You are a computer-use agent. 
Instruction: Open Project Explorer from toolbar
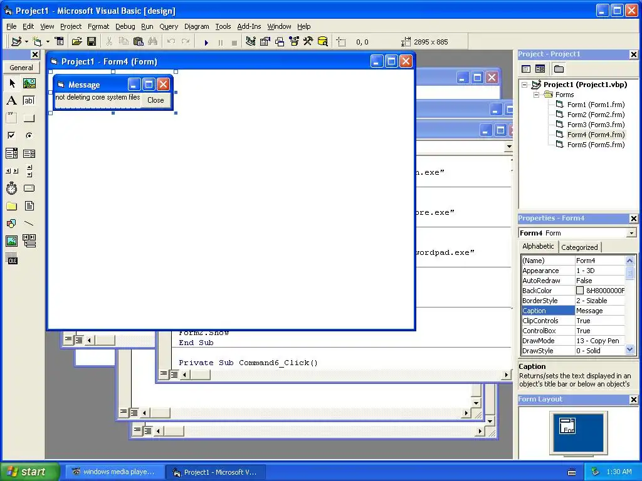(x=251, y=42)
